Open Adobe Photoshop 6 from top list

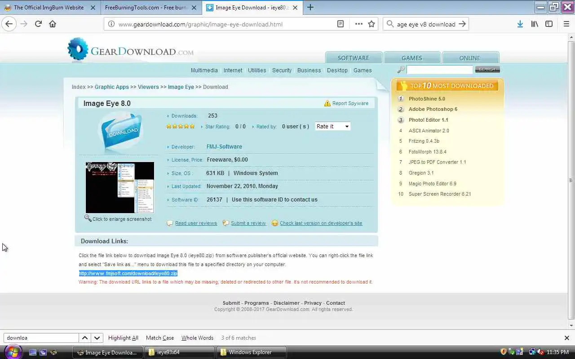(x=433, y=109)
